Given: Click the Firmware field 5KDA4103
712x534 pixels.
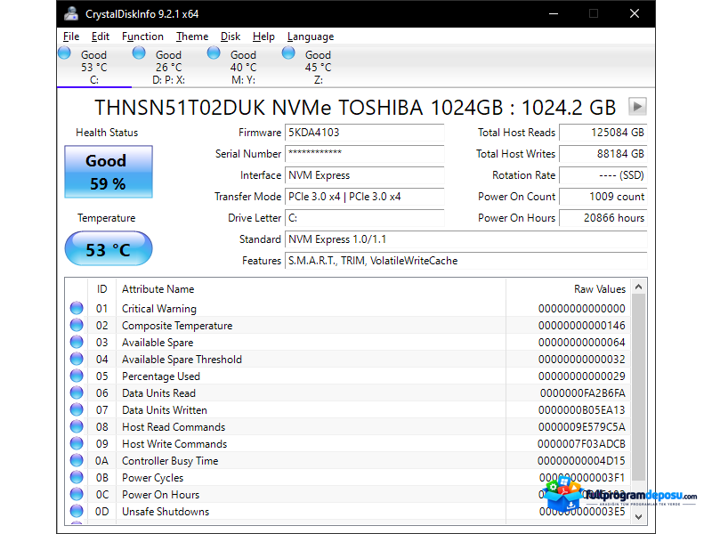Looking at the screenshot, I should [x=364, y=133].
